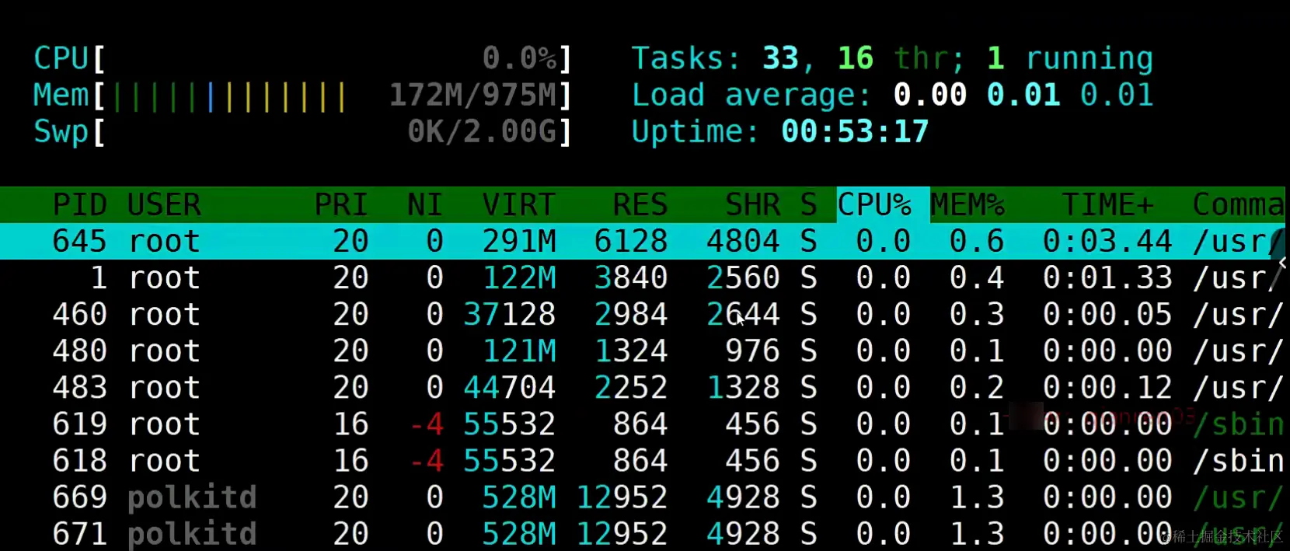1290x551 pixels.
Task: Click the -4 nice value of PID 618
Action: coord(427,460)
